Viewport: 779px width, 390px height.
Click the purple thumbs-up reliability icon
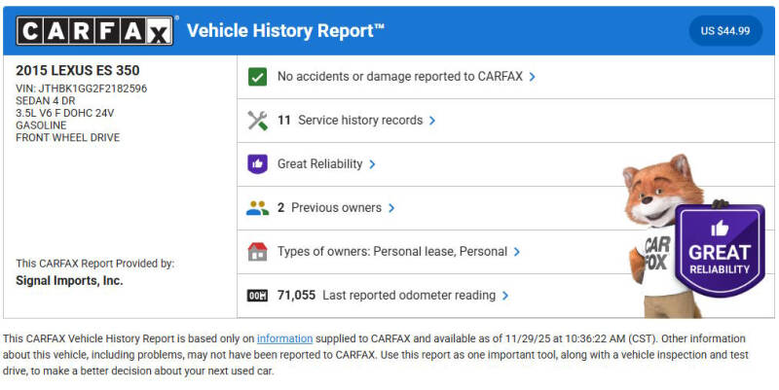(257, 164)
